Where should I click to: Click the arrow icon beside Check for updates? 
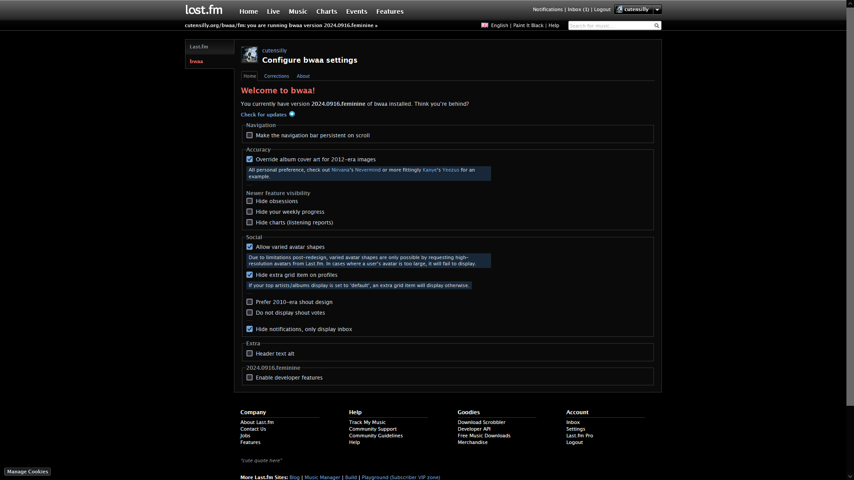[x=292, y=114]
